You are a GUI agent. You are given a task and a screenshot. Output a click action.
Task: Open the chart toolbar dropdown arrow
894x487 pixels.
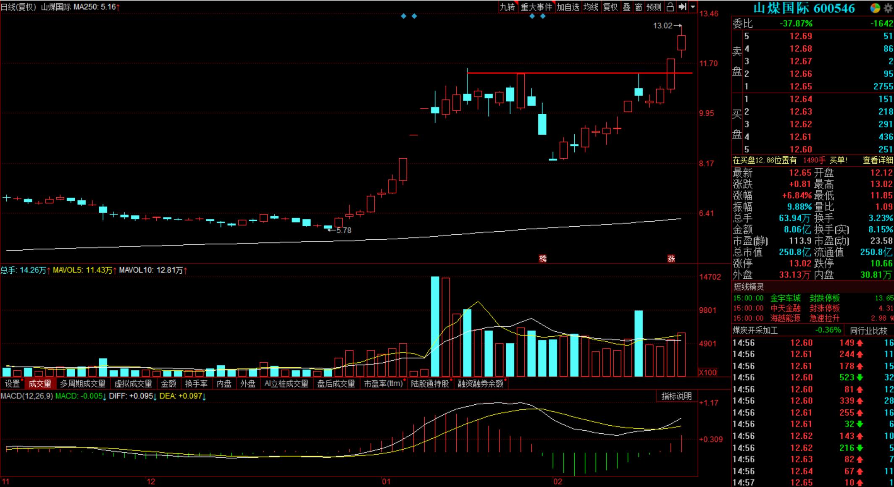tap(693, 7)
